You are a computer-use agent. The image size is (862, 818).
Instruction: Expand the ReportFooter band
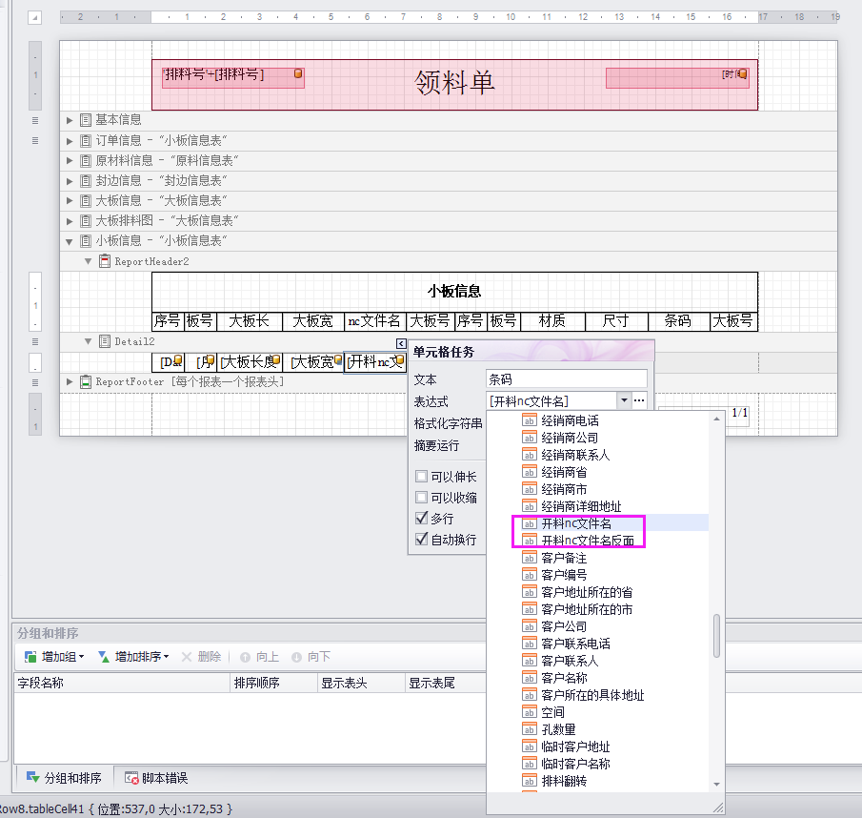click(70, 381)
